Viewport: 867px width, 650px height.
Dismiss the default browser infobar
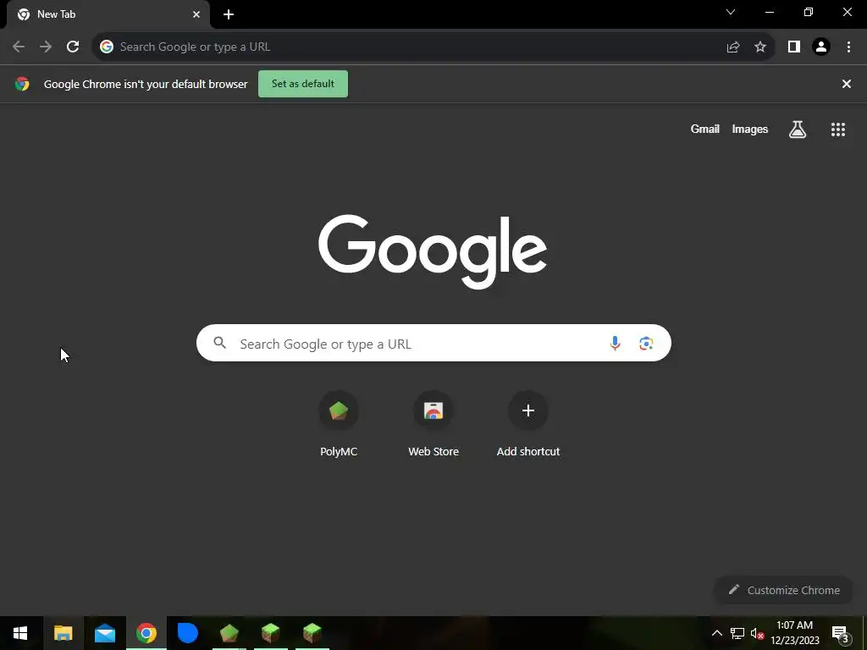[x=847, y=84]
